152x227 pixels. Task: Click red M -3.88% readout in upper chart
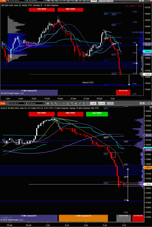[x=134, y=6]
